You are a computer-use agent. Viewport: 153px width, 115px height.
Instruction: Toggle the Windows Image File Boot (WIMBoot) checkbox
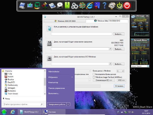[x=94, y=77]
